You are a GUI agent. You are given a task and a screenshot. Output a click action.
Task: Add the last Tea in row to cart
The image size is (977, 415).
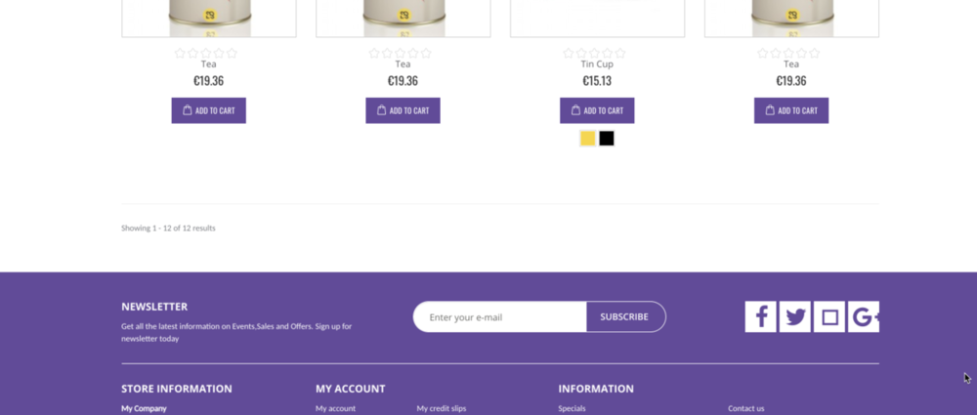click(x=791, y=110)
